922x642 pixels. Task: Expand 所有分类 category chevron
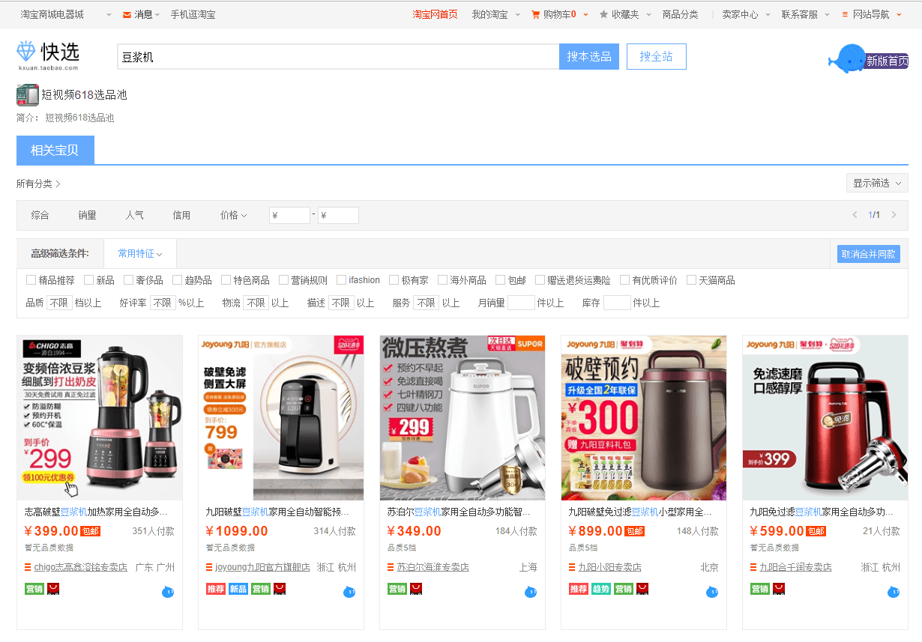[58, 184]
